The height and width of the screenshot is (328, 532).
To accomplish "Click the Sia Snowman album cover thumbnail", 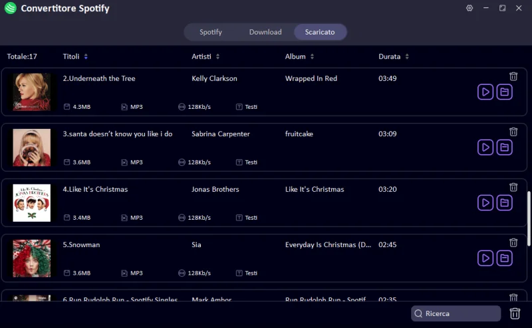I will (x=31, y=258).
